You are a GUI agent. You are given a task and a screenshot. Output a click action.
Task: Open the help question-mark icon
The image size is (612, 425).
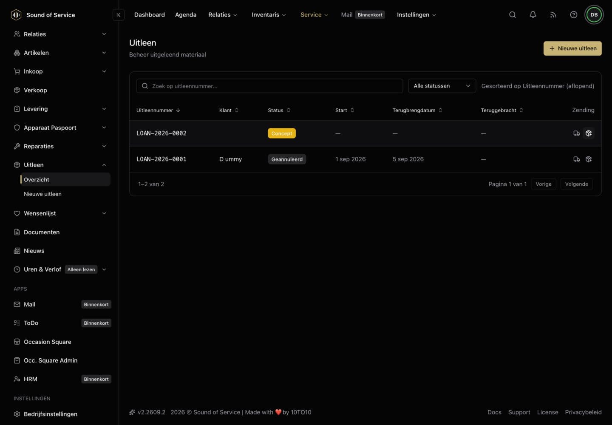(x=574, y=15)
